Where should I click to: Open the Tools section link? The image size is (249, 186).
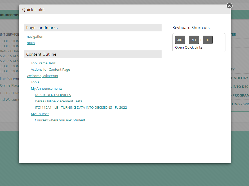[35, 82]
